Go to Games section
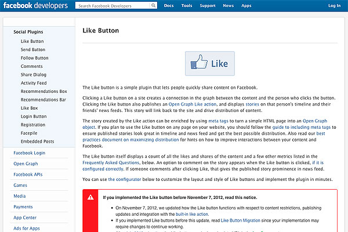Image resolution: width=348 pixels, height=232 pixels. 20,186
